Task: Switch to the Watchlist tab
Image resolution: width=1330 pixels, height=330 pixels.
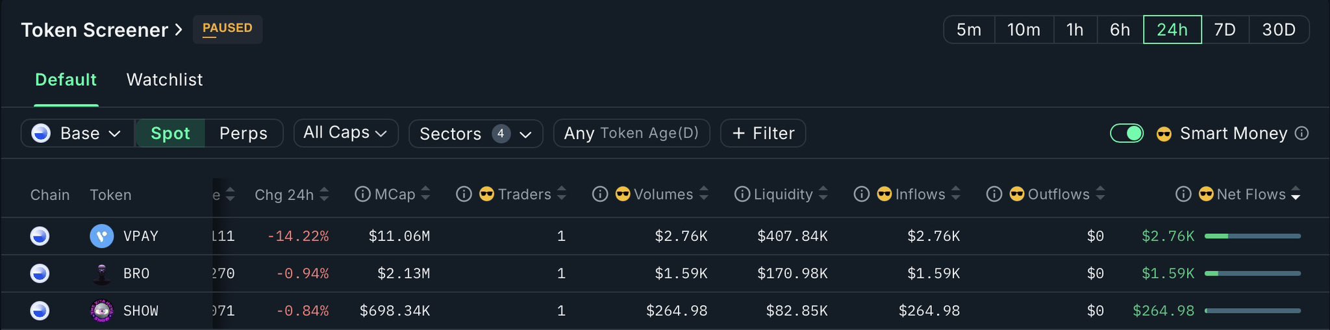Action: click(x=164, y=80)
